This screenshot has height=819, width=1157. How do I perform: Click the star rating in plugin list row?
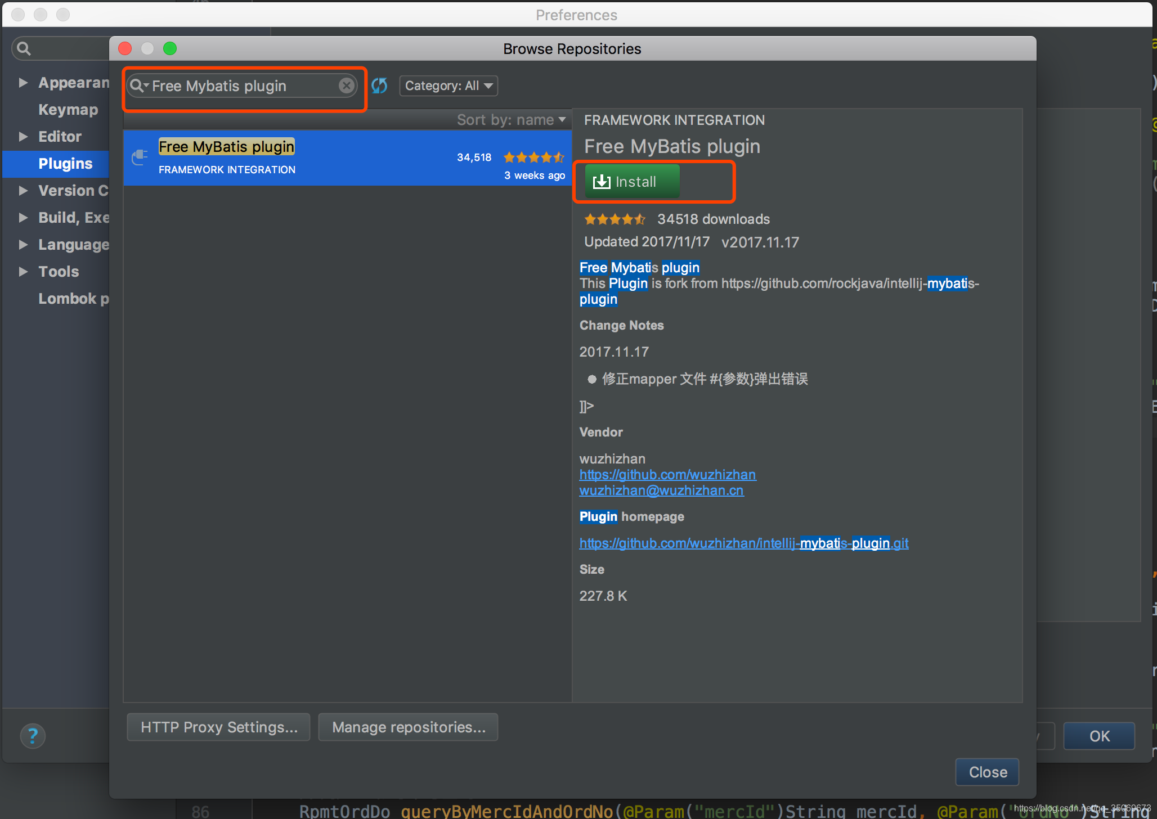pos(533,157)
